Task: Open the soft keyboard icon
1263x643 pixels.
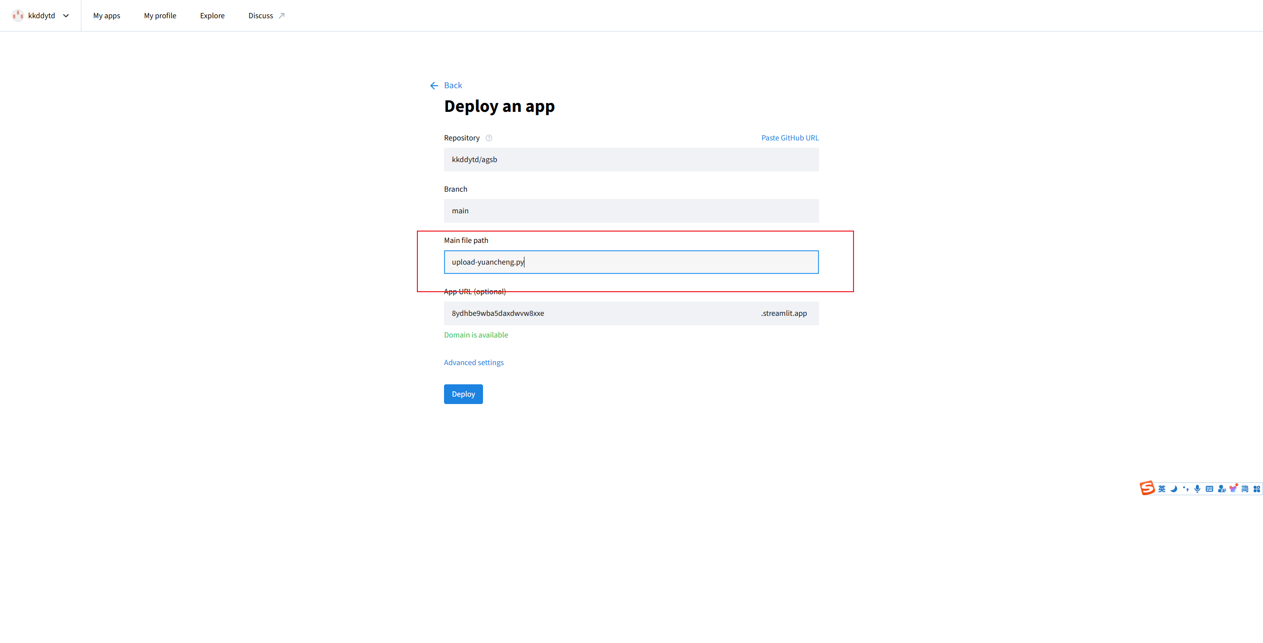Action: pyautogui.click(x=1209, y=489)
